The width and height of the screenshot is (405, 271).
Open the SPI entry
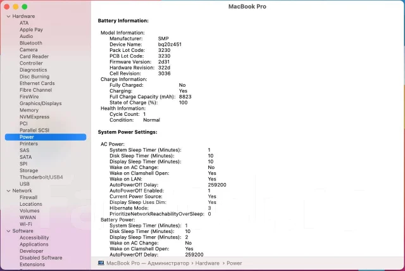[x=23, y=164]
